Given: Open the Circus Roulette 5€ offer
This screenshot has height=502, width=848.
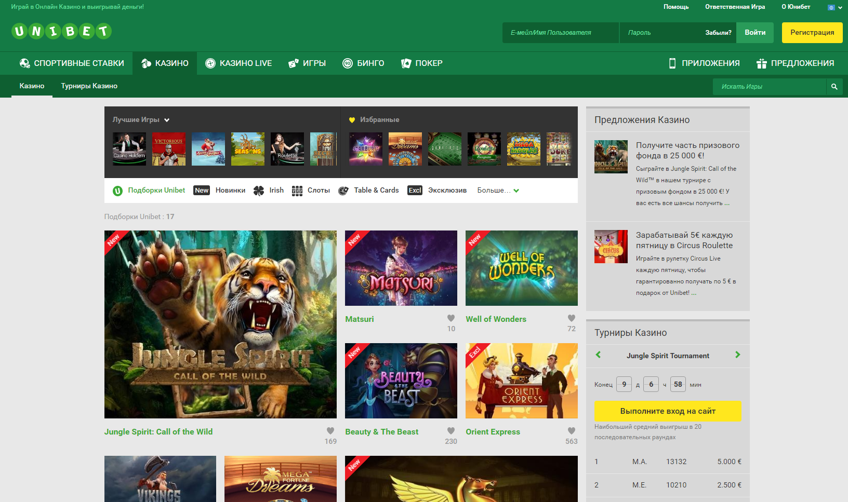Looking at the screenshot, I should click(684, 240).
